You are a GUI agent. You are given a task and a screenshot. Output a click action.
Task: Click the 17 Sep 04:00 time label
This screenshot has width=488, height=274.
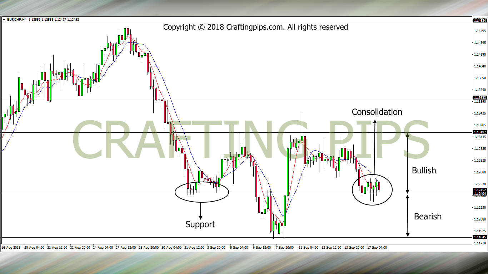pos(377,247)
